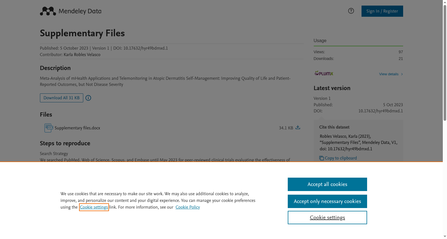
Task: Click the Mendeley Data logo
Action: coord(70,11)
